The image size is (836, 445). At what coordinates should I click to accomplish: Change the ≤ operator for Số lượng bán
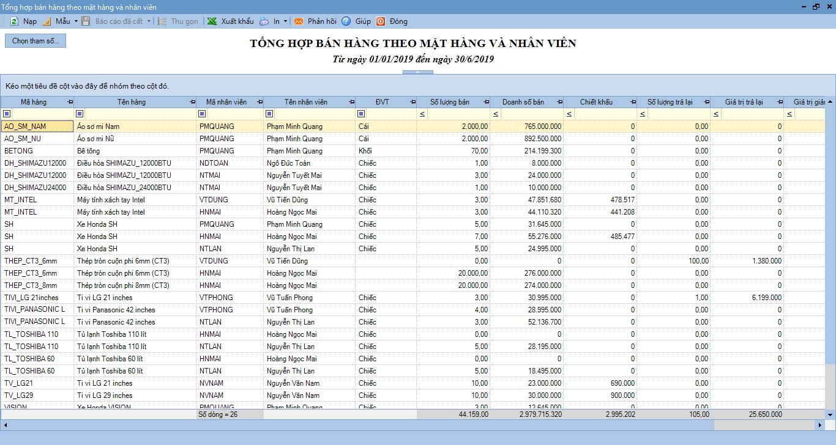click(x=422, y=114)
